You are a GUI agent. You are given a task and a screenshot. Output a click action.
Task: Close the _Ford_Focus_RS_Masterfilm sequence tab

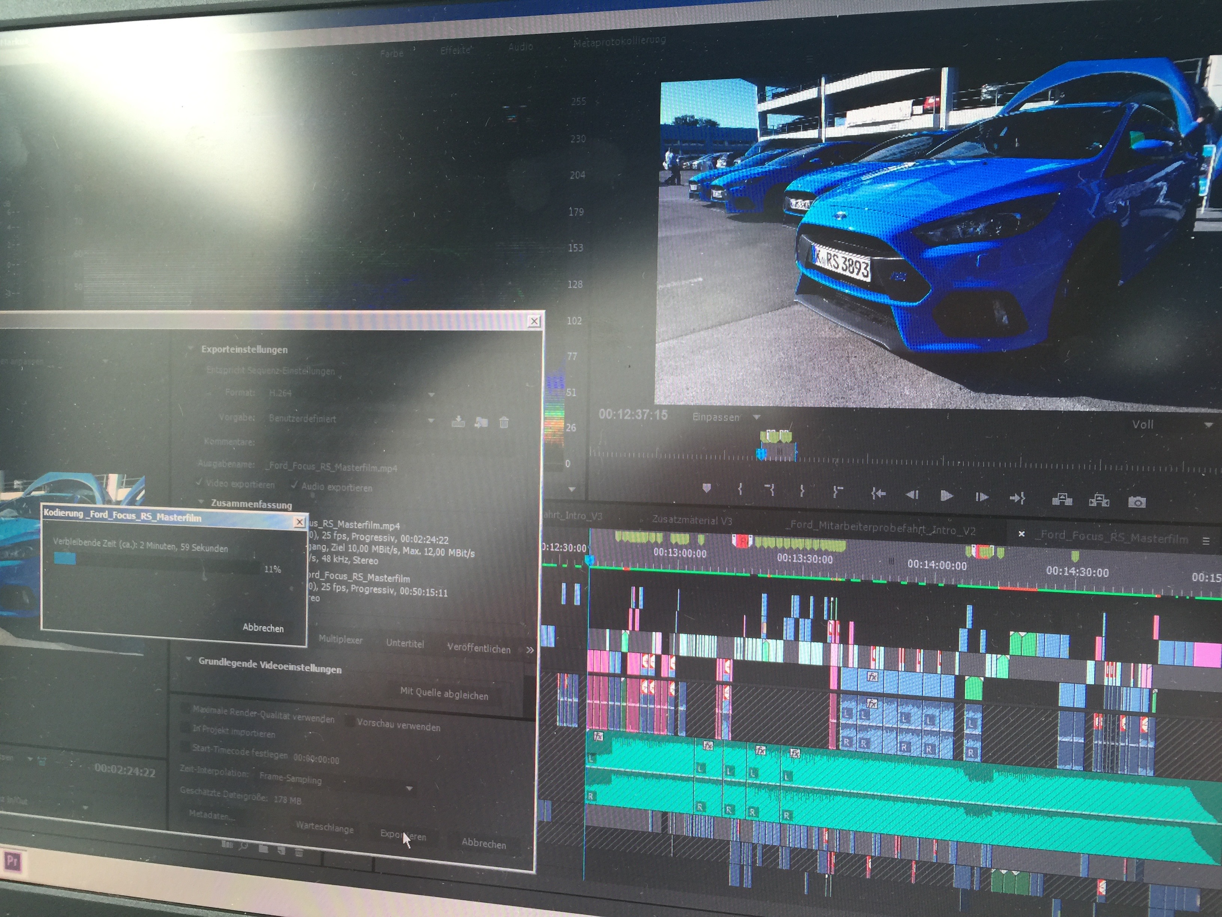(1021, 533)
